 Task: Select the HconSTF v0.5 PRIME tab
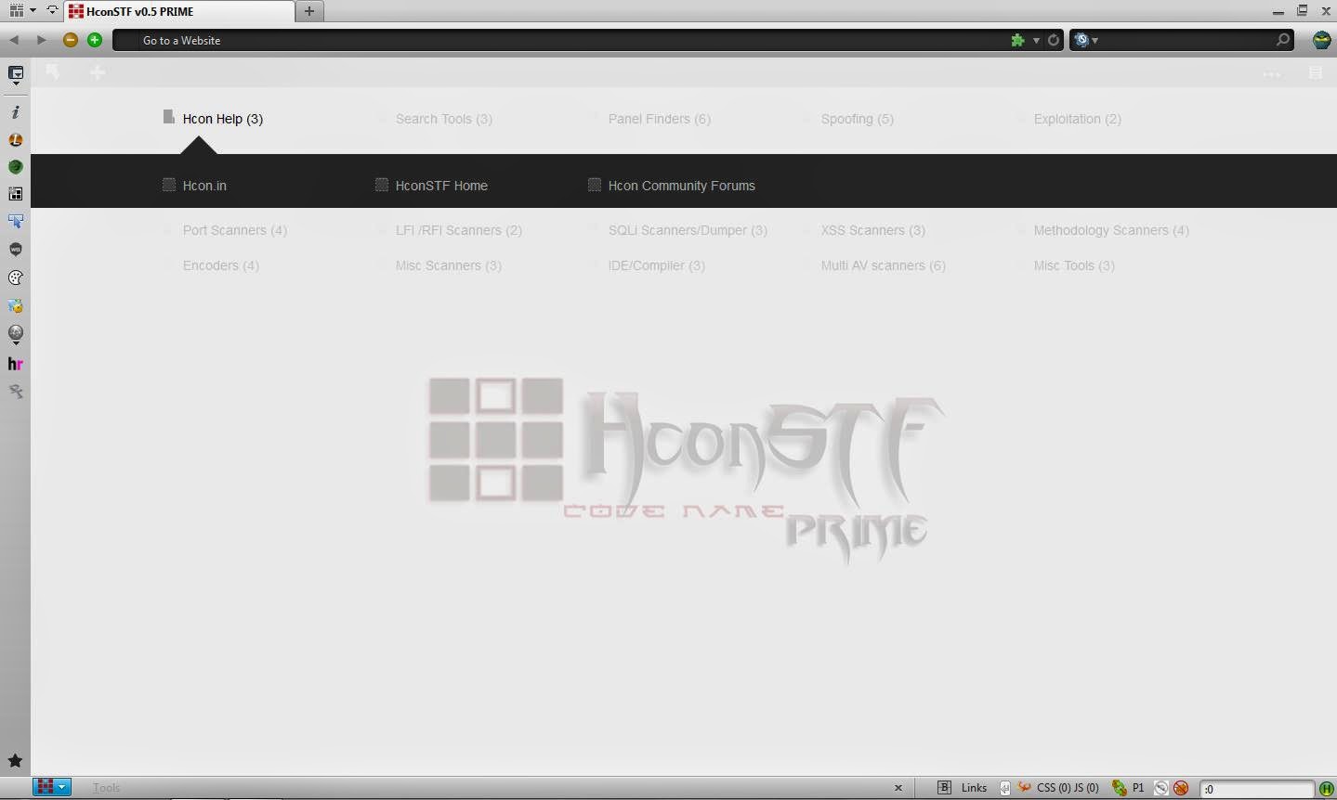[179, 11]
